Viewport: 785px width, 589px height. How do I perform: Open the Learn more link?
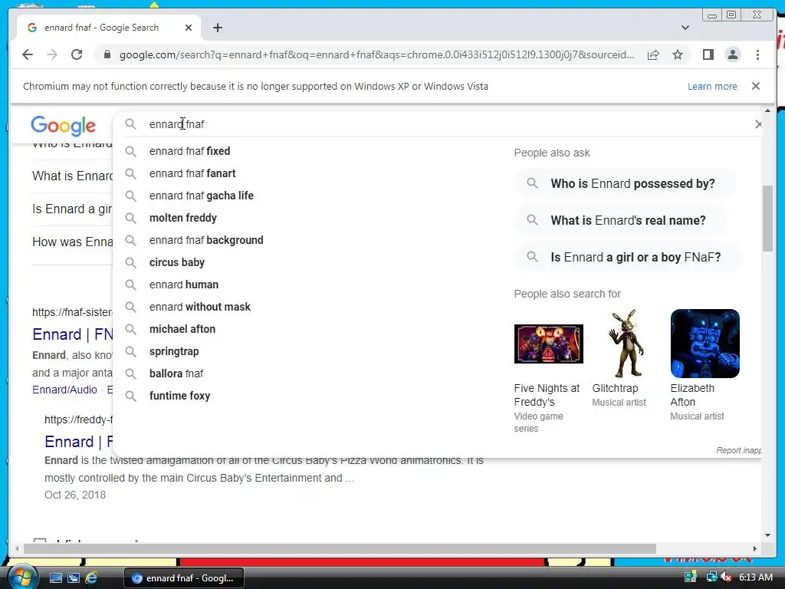pyautogui.click(x=712, y=86)
